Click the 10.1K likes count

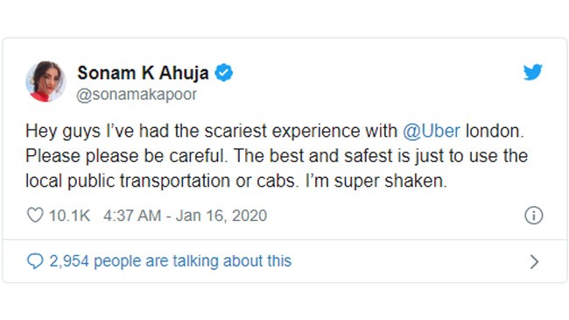coord(69,216)
